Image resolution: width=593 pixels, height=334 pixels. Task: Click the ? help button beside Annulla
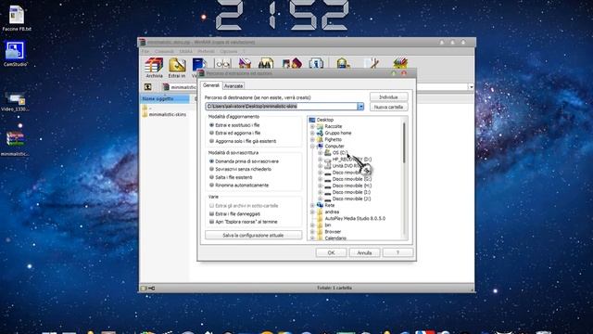[397, 252]
